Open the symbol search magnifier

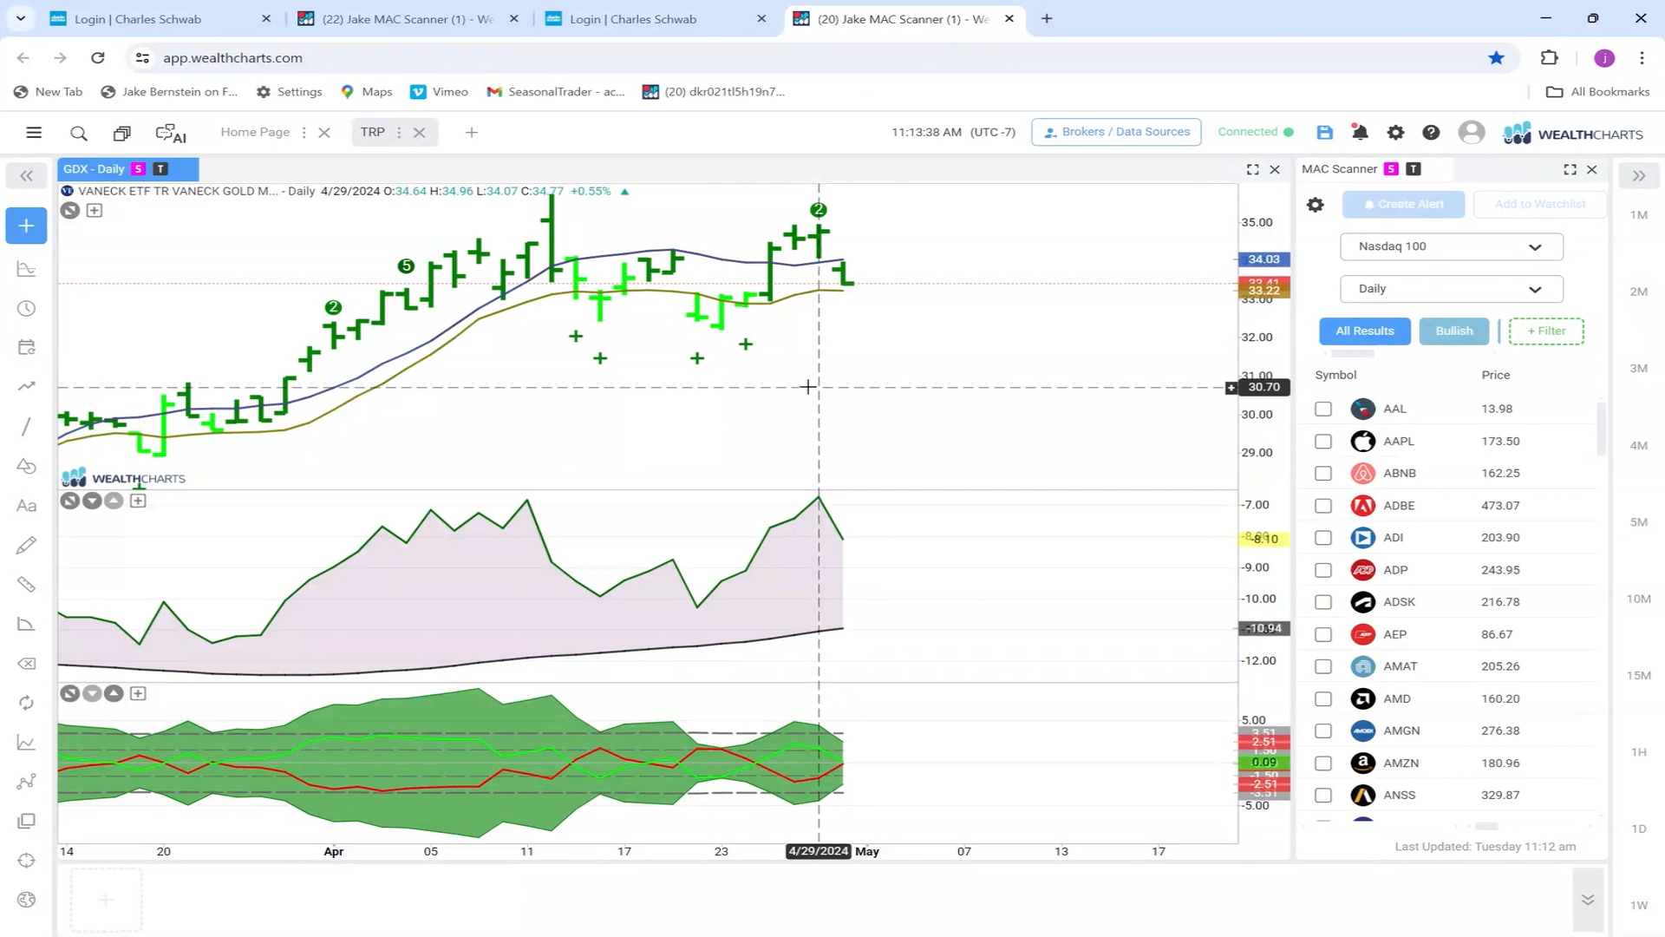pos(79,133)
